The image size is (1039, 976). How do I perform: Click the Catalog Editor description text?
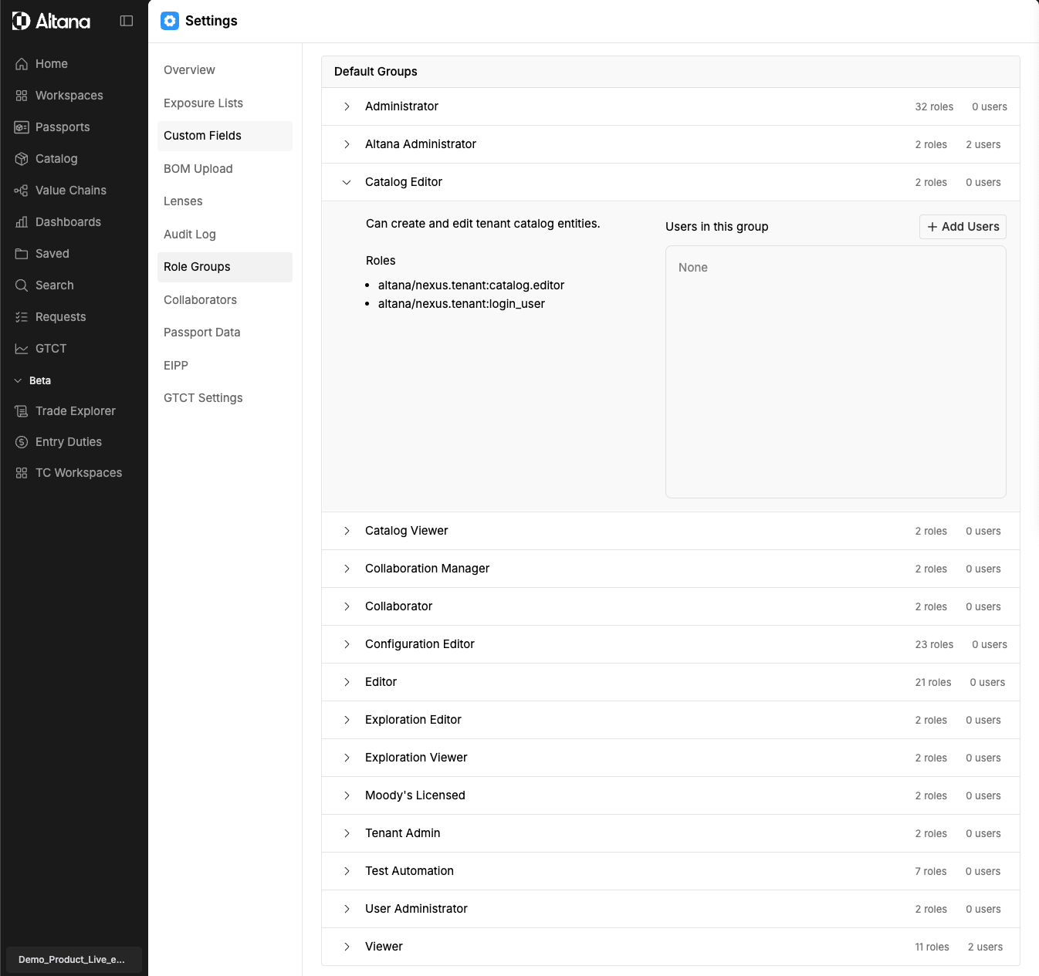point(483,224)
